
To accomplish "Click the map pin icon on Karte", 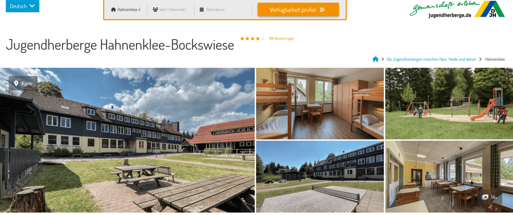I will [x=16, y=84].
